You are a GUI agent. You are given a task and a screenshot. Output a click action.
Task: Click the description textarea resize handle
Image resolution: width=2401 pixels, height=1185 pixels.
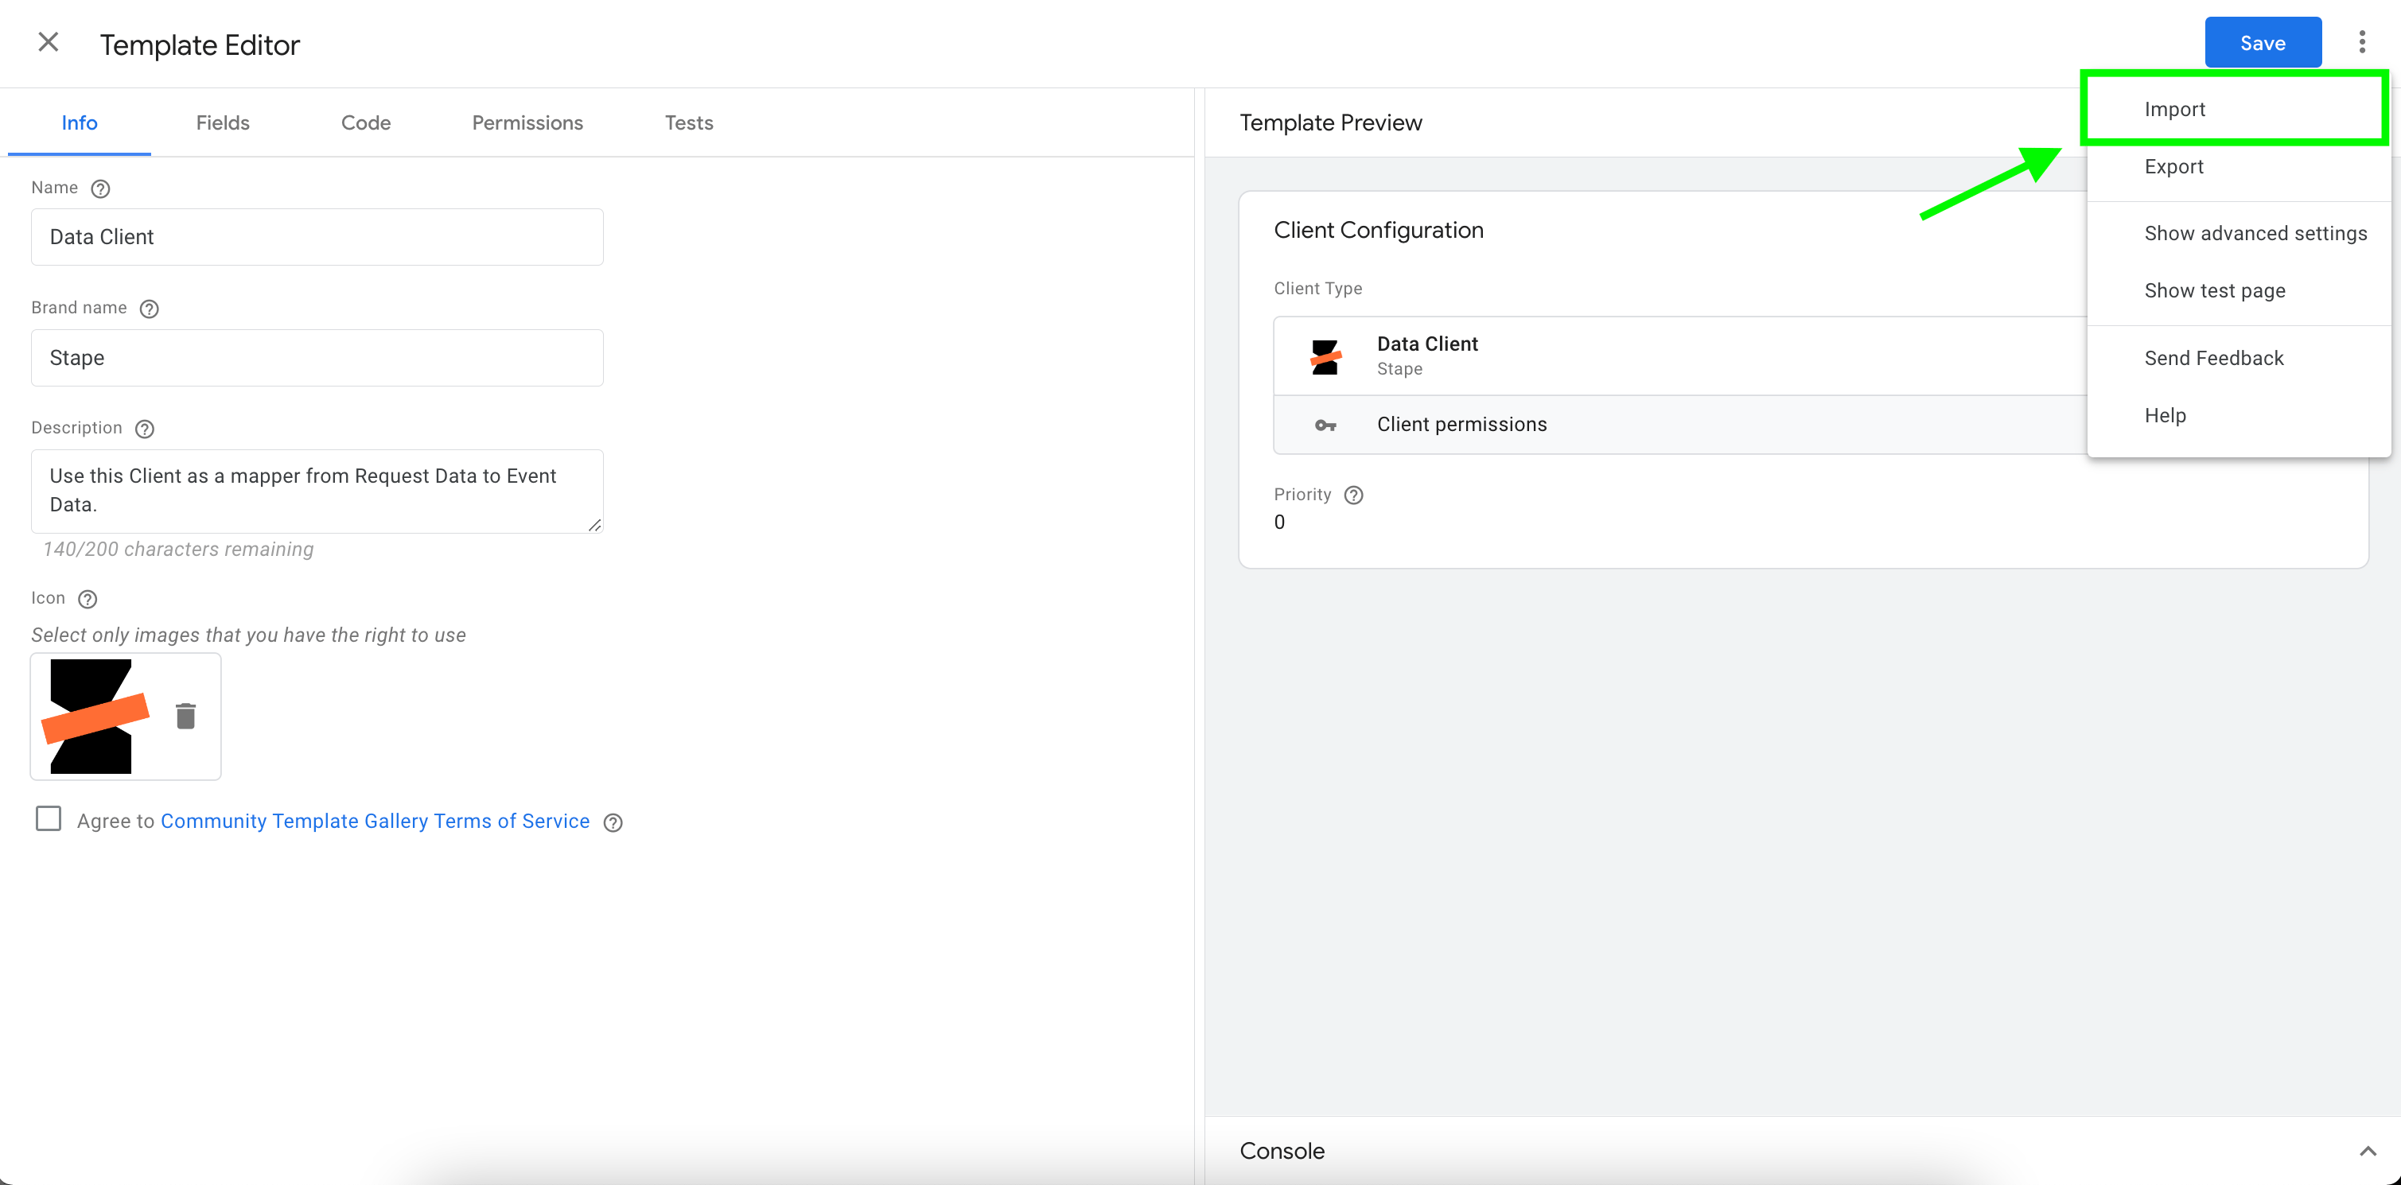pyautogui.click(x=593, y=524)
